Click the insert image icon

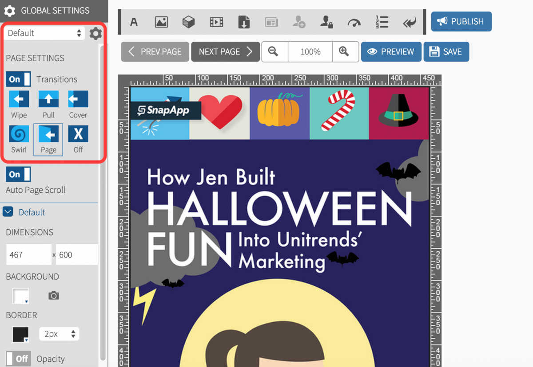(161, 22)
